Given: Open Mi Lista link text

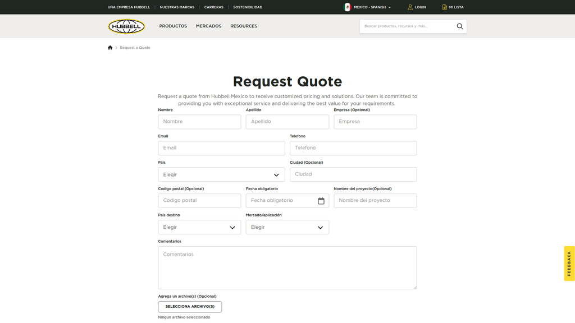Looking at the screenshot, I should (x=456, y=7).
